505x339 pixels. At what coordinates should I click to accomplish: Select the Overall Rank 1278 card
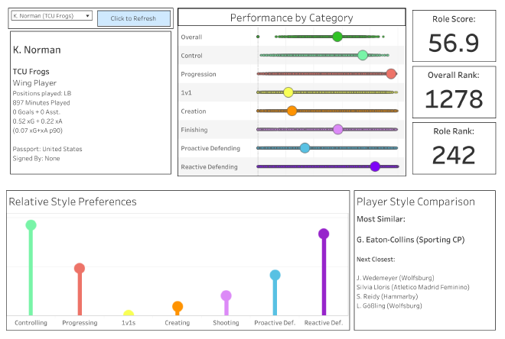point(454,92)
